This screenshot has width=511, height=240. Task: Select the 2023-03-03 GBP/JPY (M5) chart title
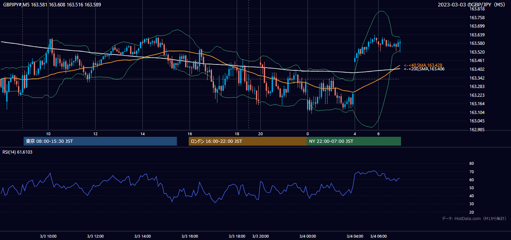pyautogui.click(x=472, y=5)
